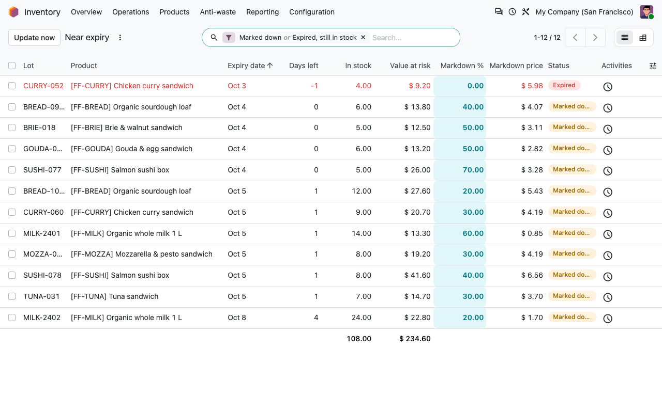Open the 1-12 / 12 pager counter
This screenshot has height=413, width=662.
pyautogui.click(x=547, y=38)
